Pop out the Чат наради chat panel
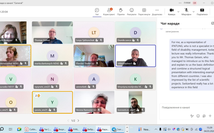Viewport: 214px width, 133px height. (212, 23)
